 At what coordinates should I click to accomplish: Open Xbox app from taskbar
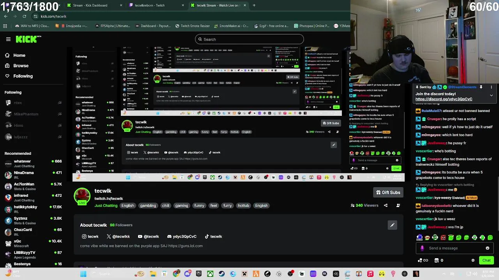coord(210,274)
